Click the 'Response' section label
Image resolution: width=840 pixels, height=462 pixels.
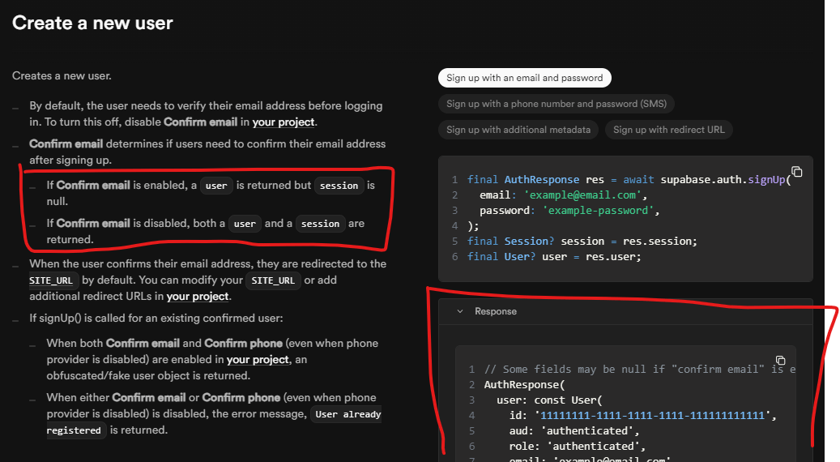click(496, 311)
